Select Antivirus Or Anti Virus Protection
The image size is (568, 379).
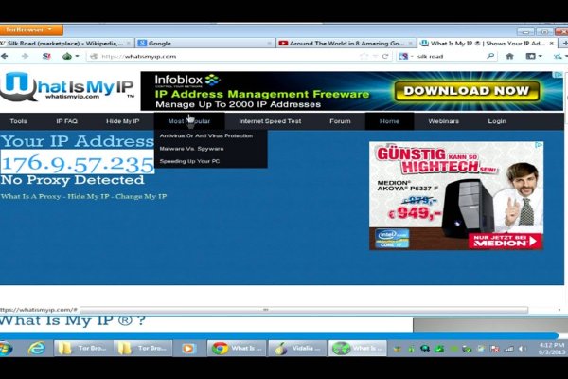click(205, 135)
